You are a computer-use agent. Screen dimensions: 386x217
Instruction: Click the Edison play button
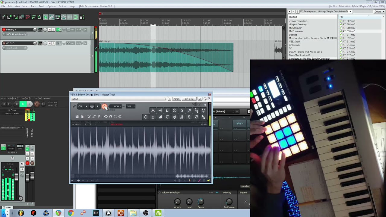click(x=86, y=106)
